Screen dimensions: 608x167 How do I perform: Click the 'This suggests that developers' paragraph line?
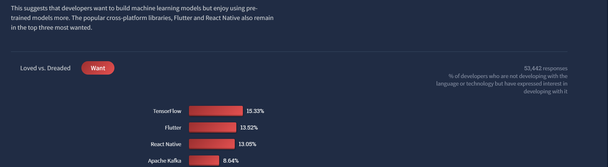[134, 8]
